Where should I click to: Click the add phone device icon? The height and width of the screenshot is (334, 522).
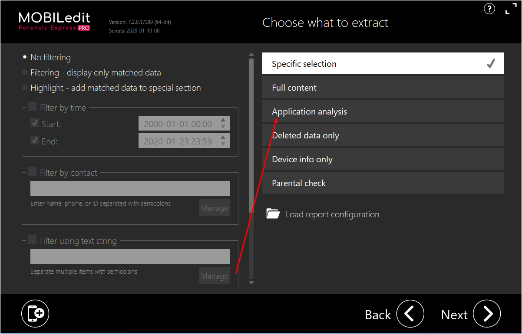tap(36, 313)
